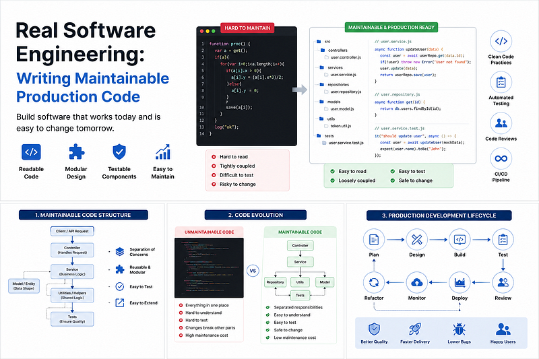Click the unmaintainable code thumbnail
The width and height of the screenshot is (539, 359).
point(209,267)
